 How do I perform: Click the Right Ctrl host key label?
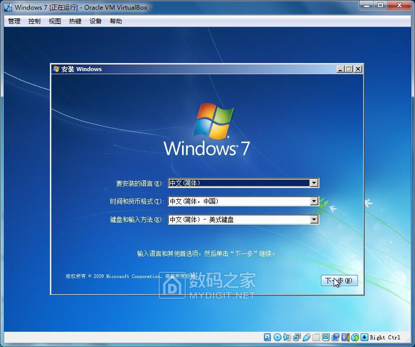tap(385, 337)
